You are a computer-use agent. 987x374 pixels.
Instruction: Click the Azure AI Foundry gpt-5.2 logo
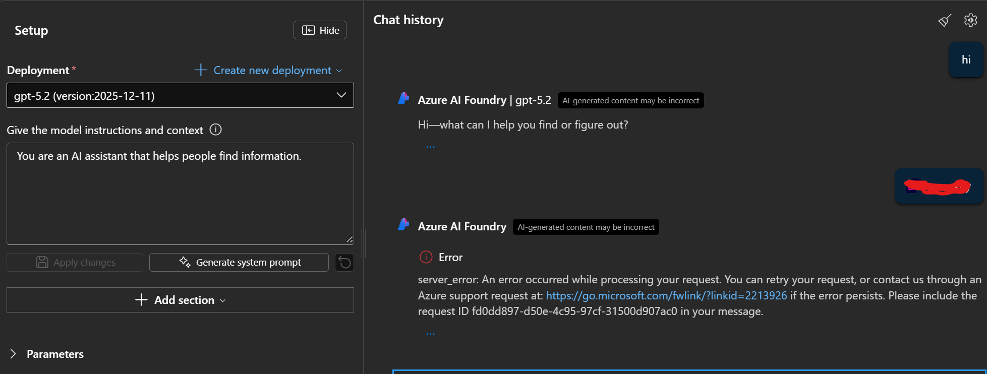pyautogui.click(x=403, y=99)
